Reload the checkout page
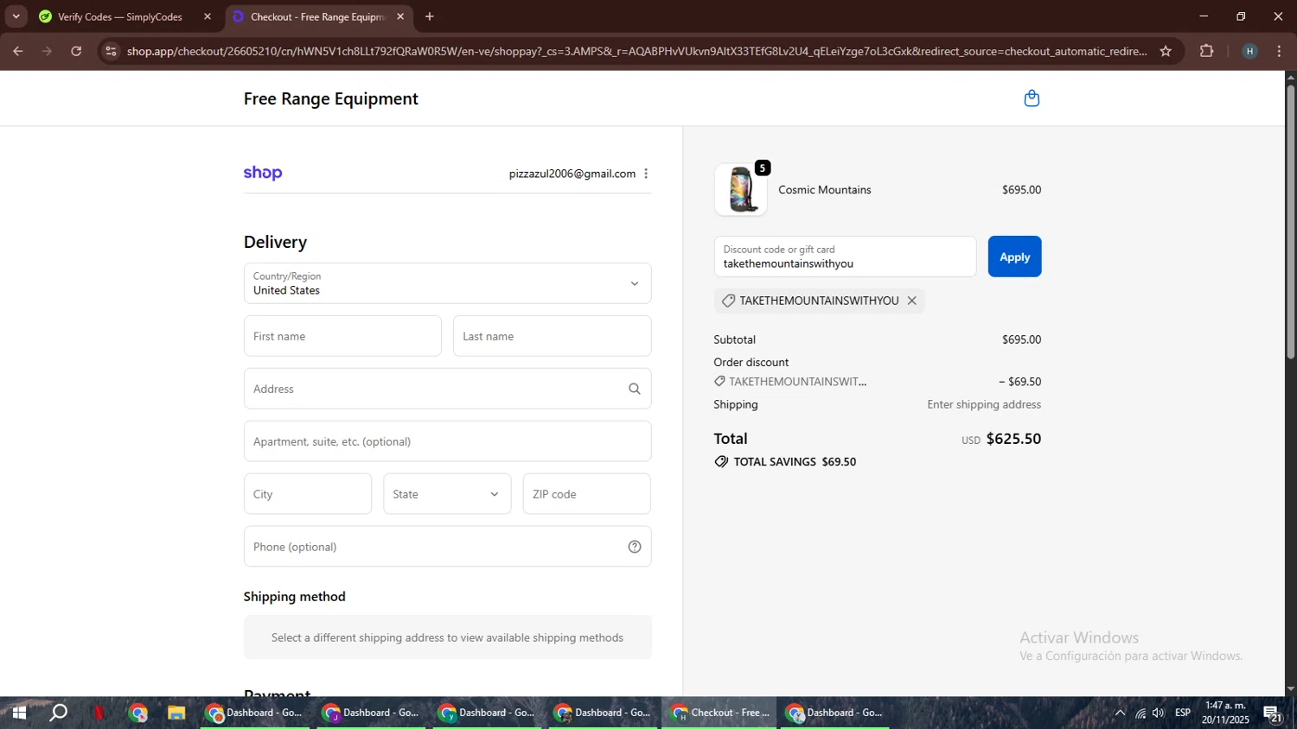 [x=76, y=51]
